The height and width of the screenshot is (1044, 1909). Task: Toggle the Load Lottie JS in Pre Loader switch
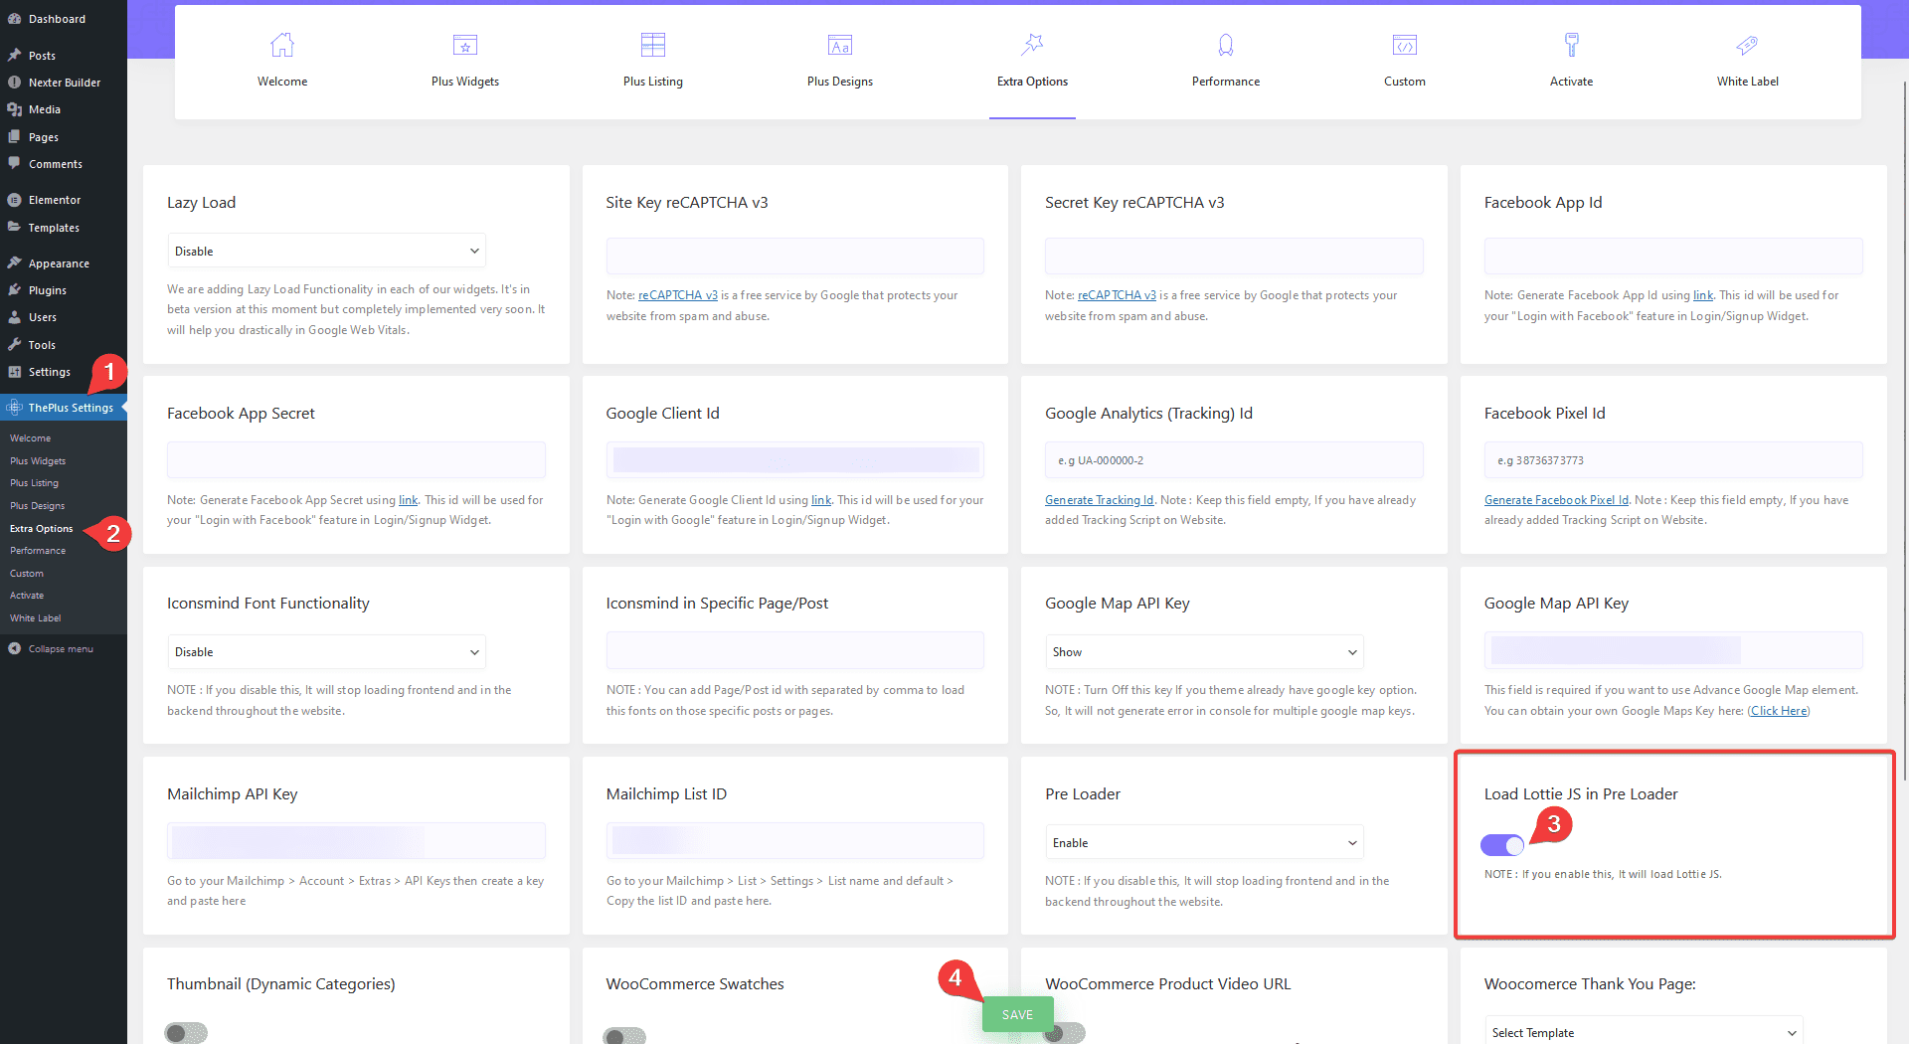click(1502, 845)
